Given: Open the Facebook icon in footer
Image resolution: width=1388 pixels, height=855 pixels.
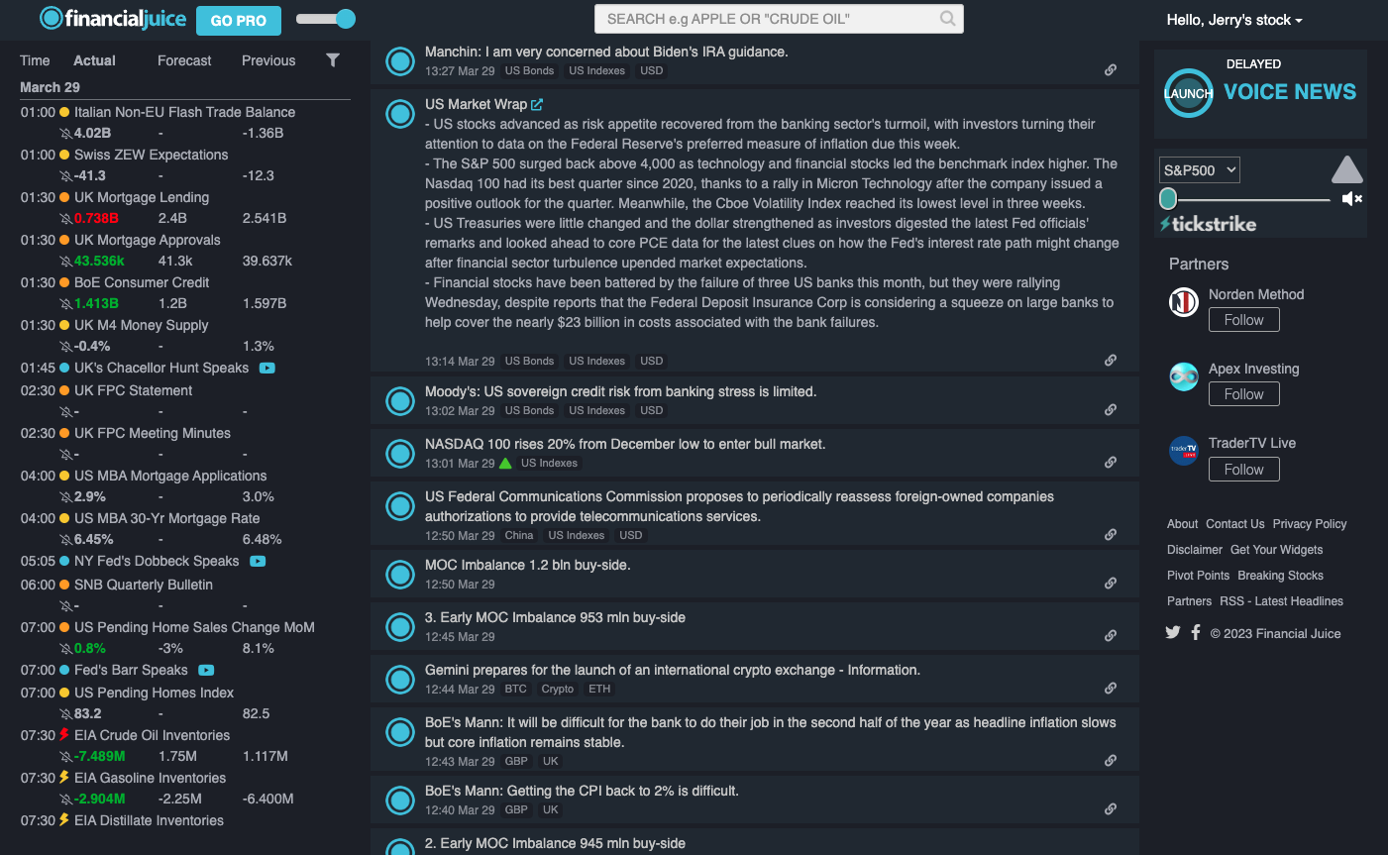Looking at the screenshot, I should tap(1196, 632).
